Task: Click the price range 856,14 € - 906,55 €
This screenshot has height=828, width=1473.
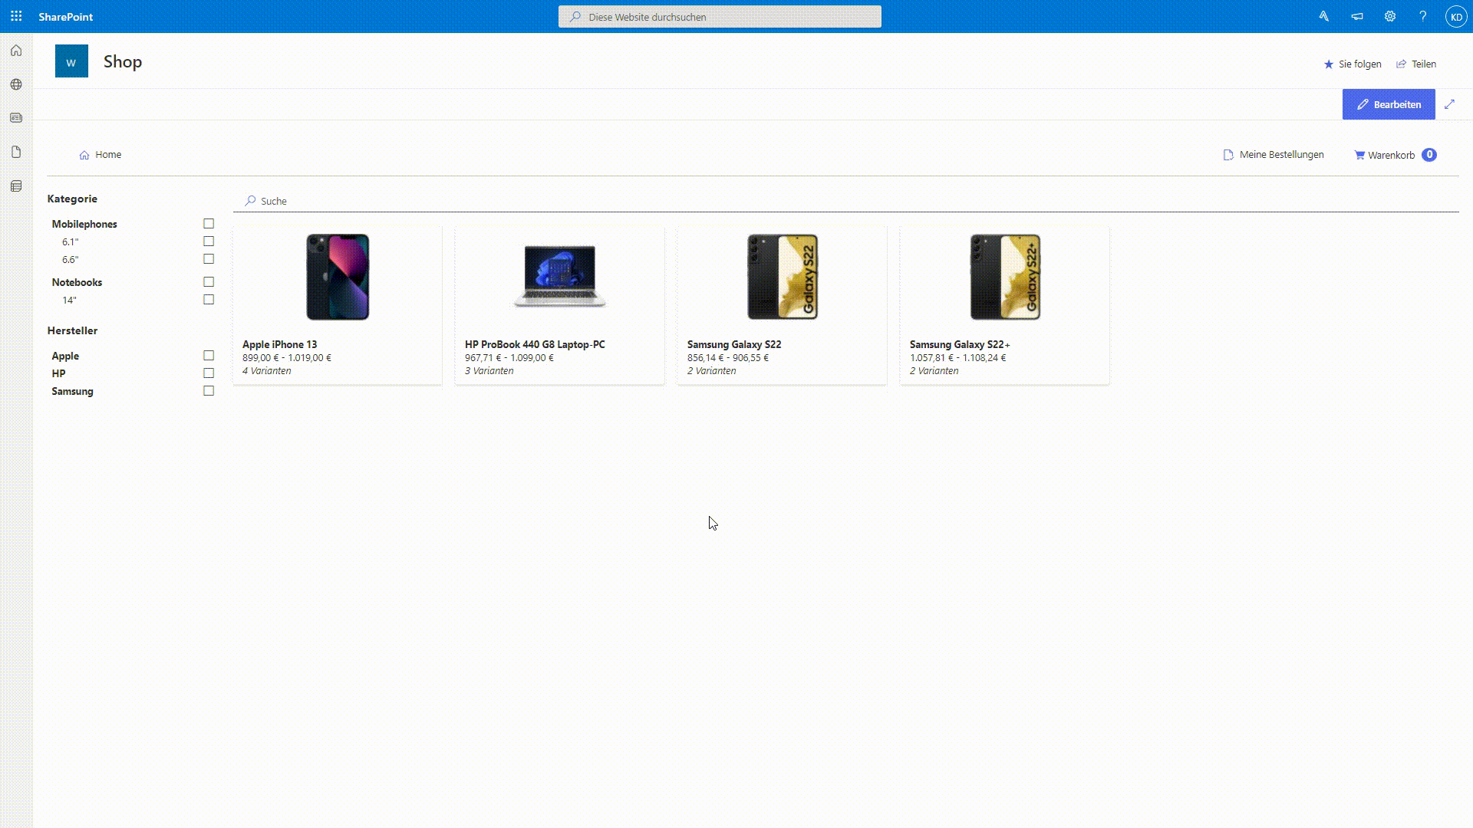Action: point(728,358)
